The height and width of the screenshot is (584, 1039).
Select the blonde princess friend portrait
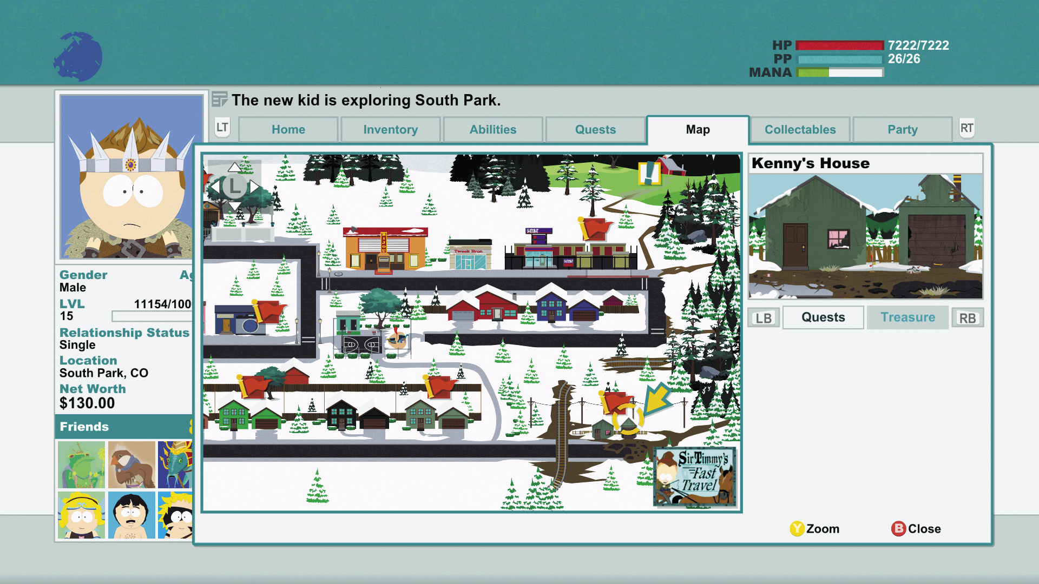[81, 515]
